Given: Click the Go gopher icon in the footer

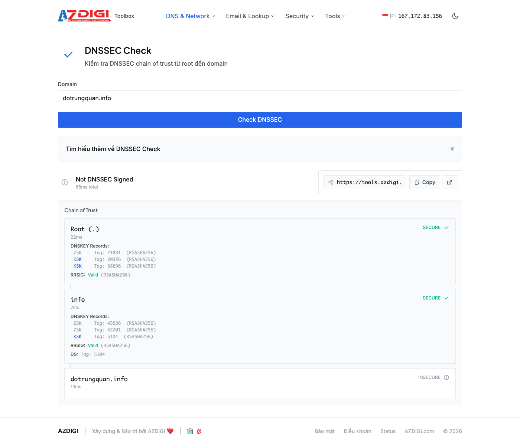Looking at the screenshot, I should pyautogui.click(x=190, y=431).
